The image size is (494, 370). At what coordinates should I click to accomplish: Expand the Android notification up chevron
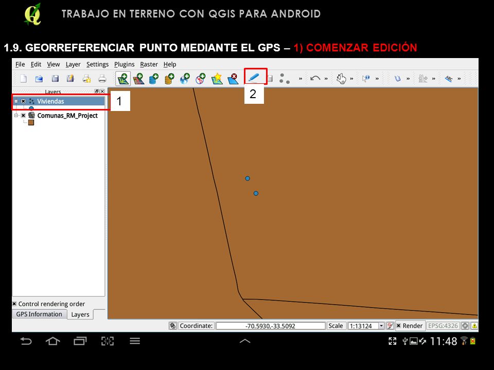tap(245, 341)
